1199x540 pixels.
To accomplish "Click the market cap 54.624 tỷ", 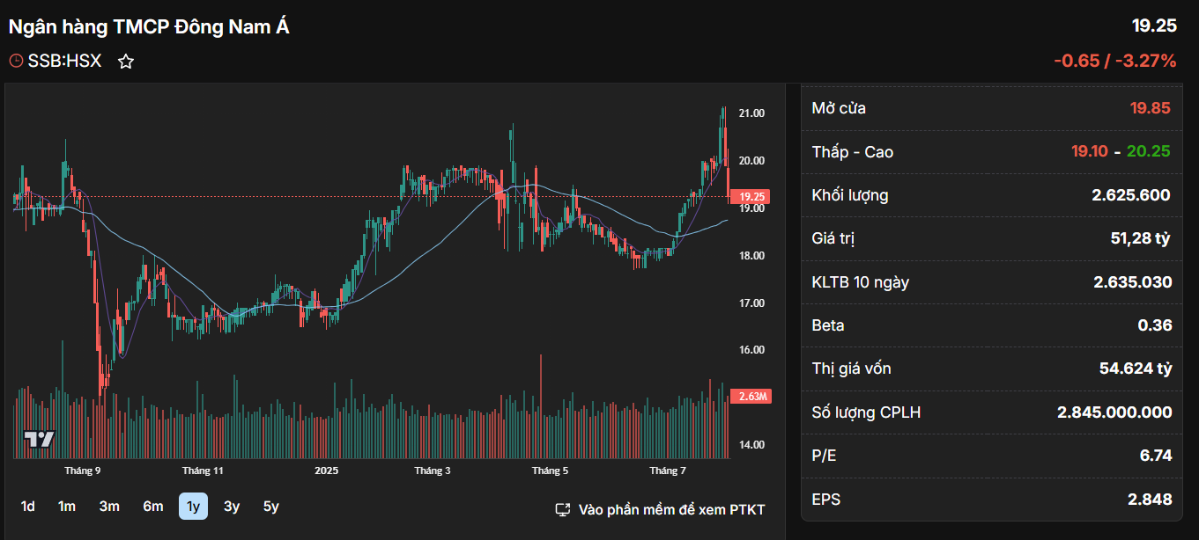I will 1136,369.
